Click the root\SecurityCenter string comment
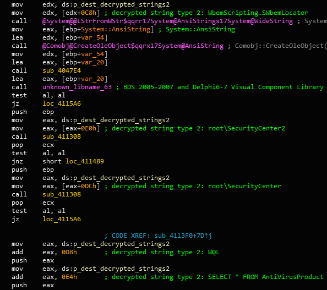Viewport: 327px width, 290px height. click(x=244, y=186)
